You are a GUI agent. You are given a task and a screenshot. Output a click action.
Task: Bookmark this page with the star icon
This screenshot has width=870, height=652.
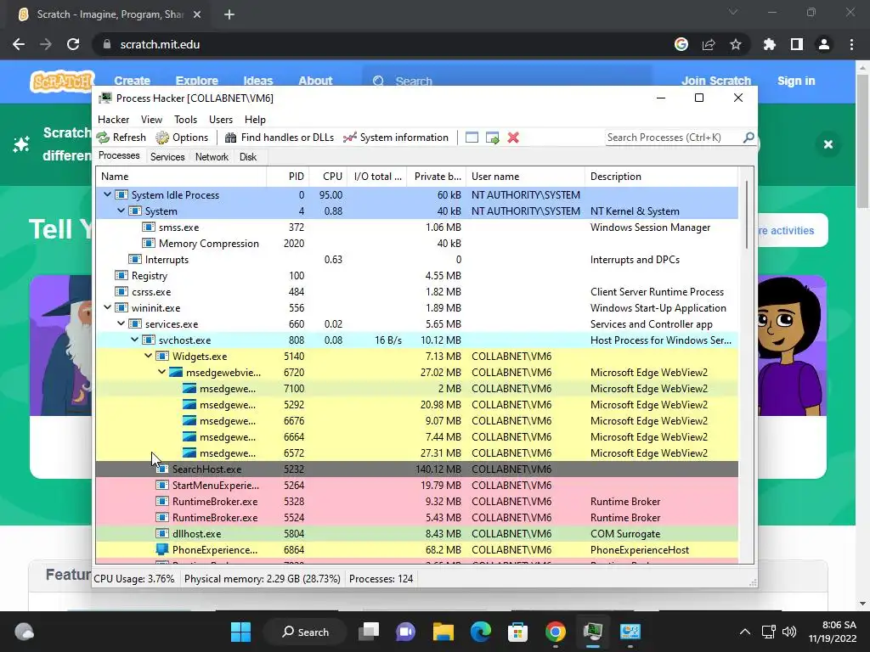pyautogui.click(x=736, y=44)
